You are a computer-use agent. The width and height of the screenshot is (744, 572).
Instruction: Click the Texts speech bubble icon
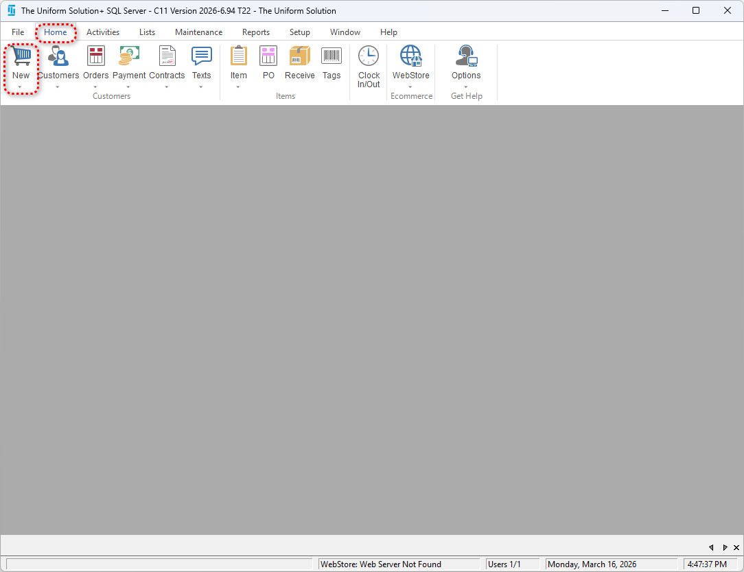pos(201,56)
